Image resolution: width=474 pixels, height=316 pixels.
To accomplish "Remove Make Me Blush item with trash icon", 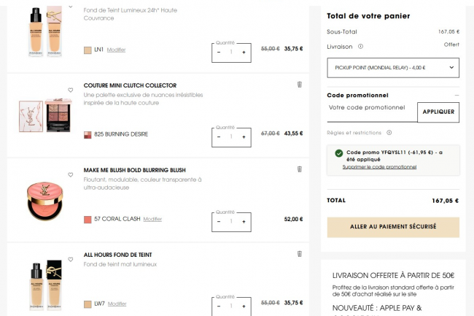I will pyautogui.click(x=299, y=169).
